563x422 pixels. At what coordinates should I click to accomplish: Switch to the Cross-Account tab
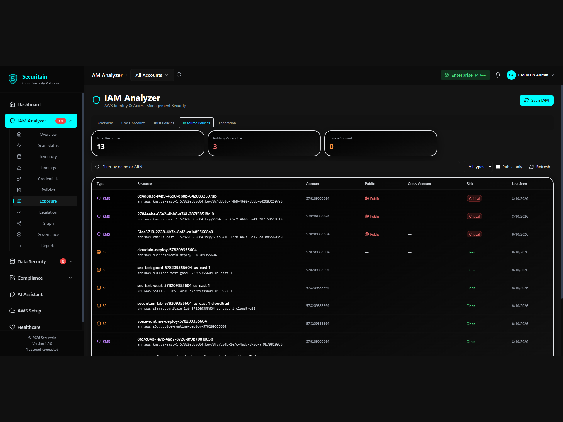[133, 123]
